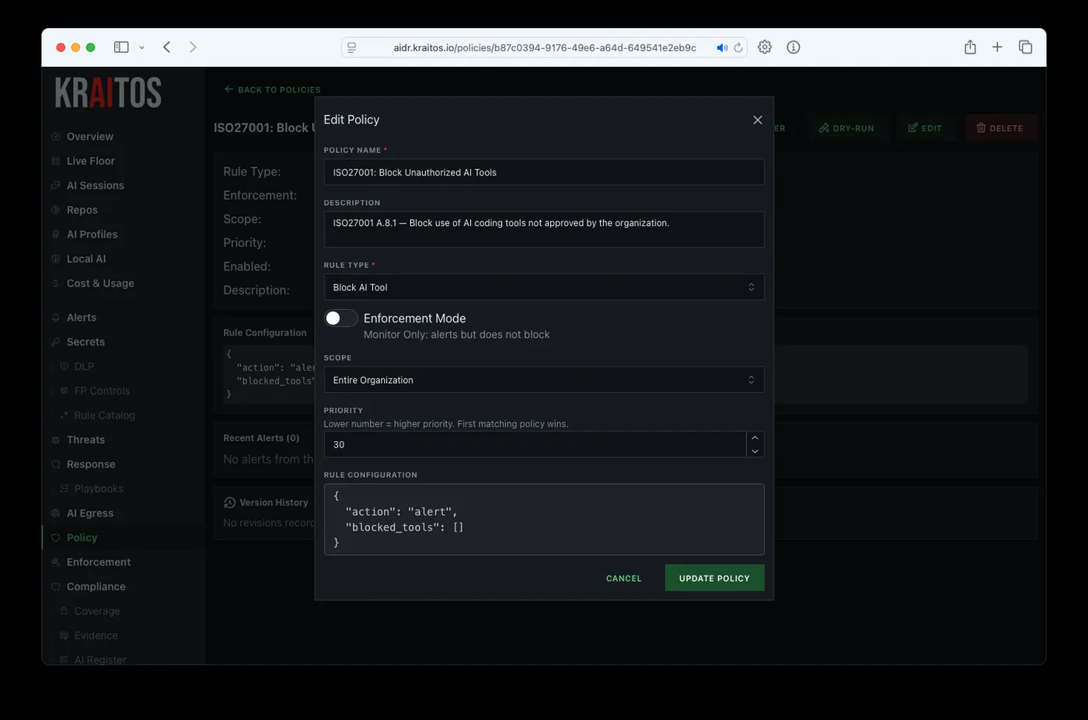Increase priority with the up stepper arrow
1088x720 pixels.
pos(755,438)
